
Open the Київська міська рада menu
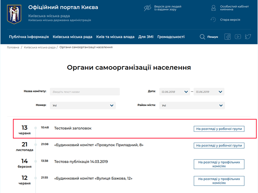point(73,37)
